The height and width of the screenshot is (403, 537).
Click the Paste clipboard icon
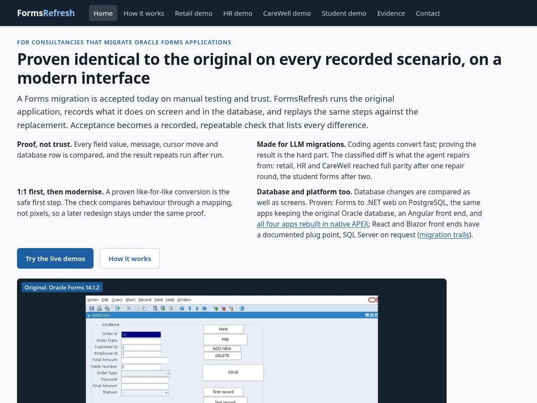(x=144, y=308)
